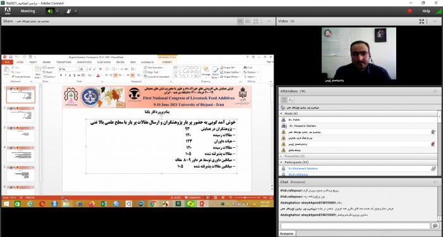Click the red recording indicator dot
Screen dimensions: 443x237
tap(410, 11)
